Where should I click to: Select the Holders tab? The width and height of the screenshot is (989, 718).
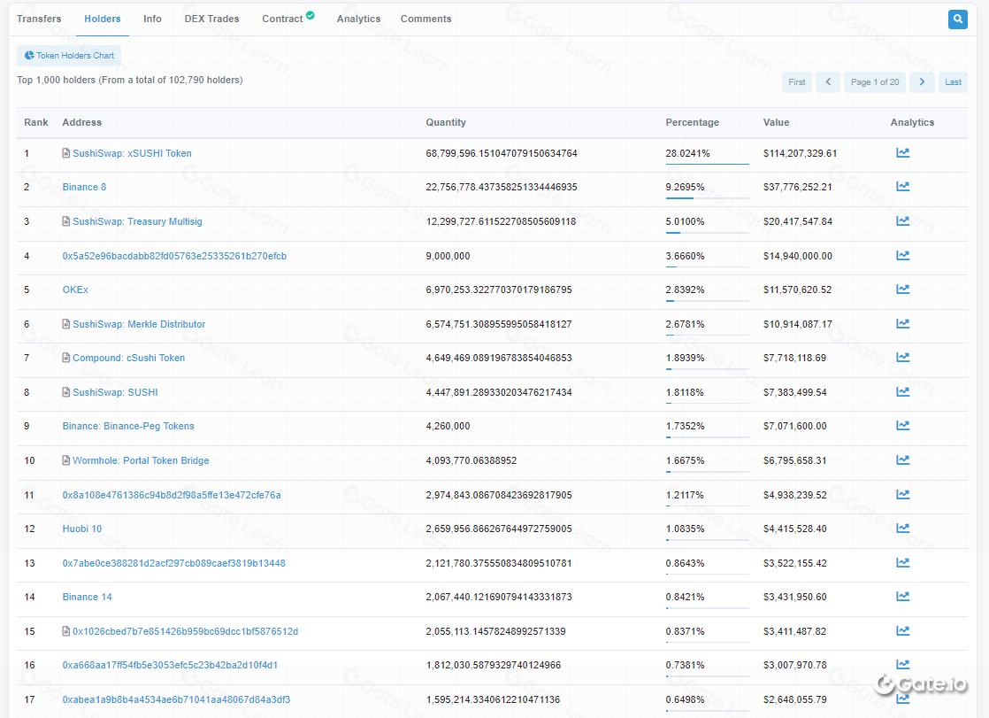click(x=103, y=19)
